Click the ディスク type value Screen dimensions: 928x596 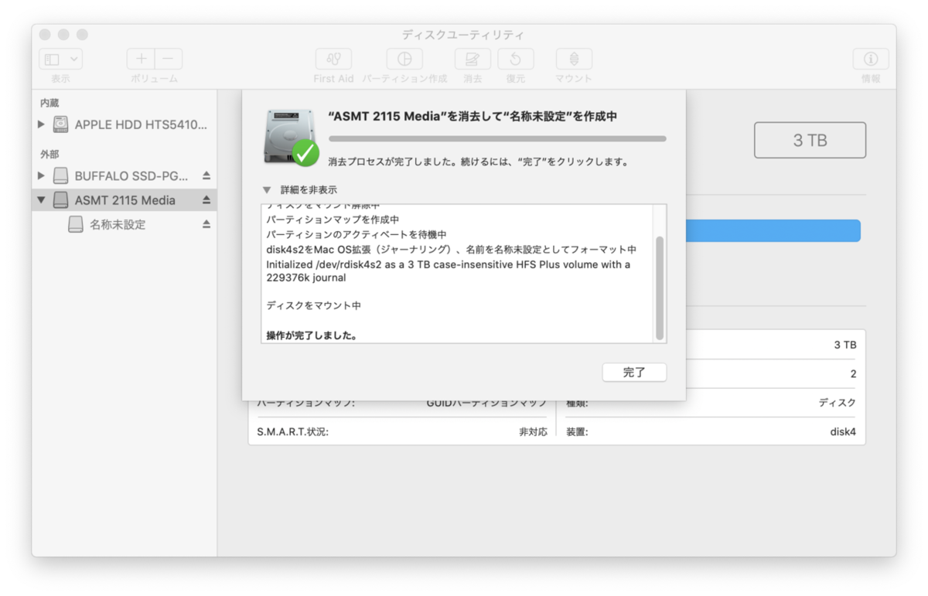click(838, 403)
